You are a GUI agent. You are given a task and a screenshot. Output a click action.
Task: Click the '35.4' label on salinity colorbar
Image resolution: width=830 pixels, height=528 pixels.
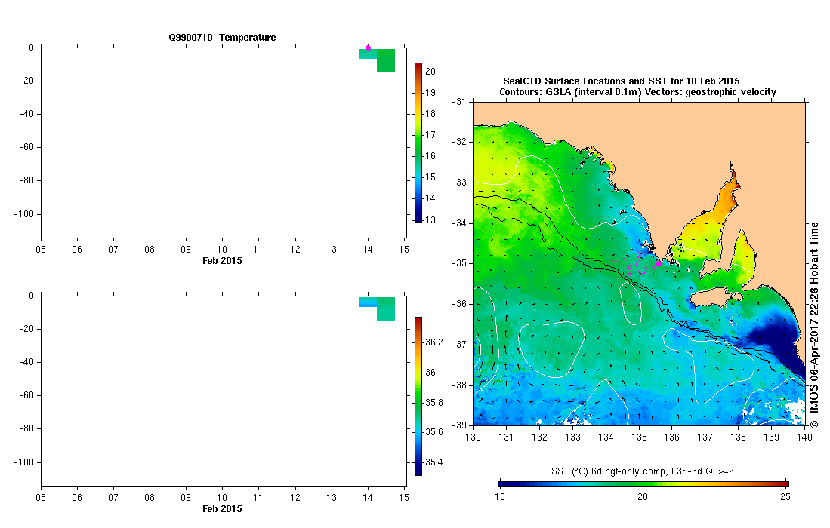click(434, 462)
